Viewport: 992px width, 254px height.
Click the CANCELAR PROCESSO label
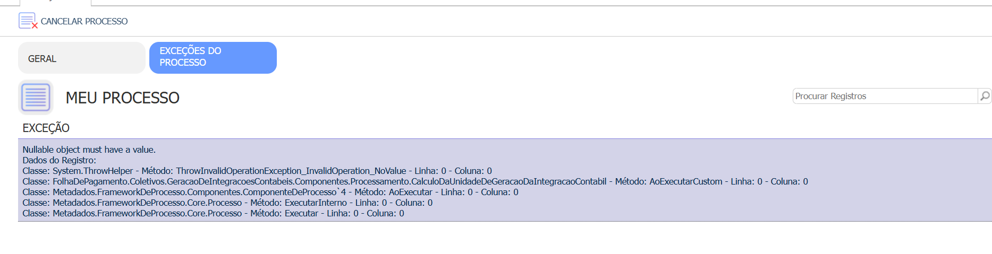84,21
